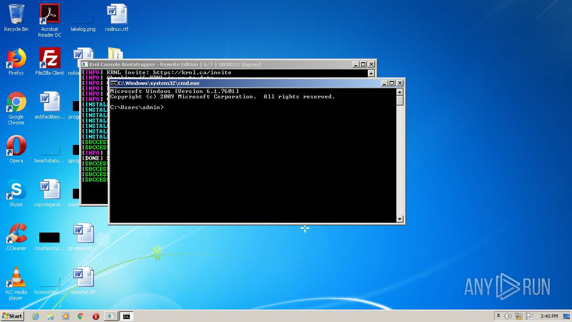
Task: Maximize the cmd.exe window
Action: [392, 83]
